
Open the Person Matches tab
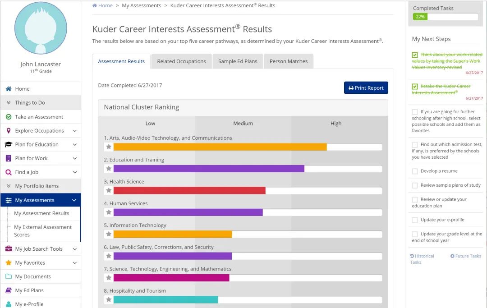[x=289, y=61]
